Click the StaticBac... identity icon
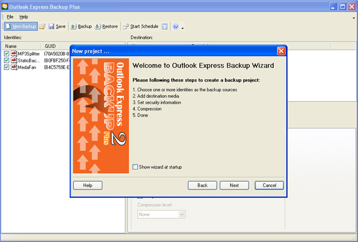Viewport: 358px width, 242px height. click(14, 60)
